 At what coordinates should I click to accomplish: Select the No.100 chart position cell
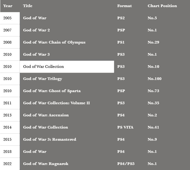(155, 79)
